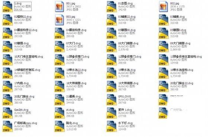Click the 17内庭.dwg file name
208x137 pixels.
[x=22, y=83]
